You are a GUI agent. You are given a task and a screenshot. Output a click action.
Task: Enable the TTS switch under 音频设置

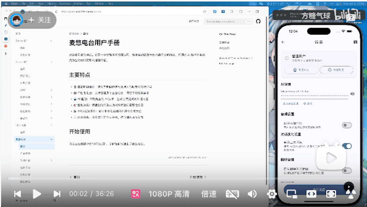click(x=347, y=125)
